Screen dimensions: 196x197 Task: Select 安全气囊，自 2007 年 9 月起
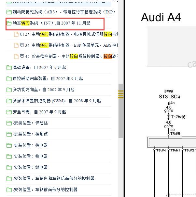pos(39,112)
